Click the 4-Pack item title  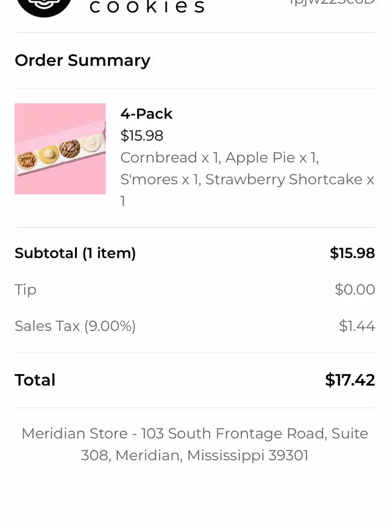146,113
